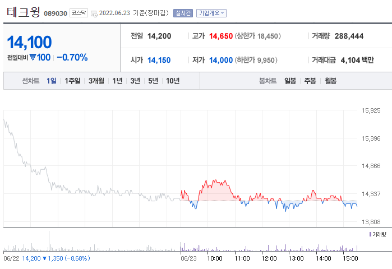Open the 일봉 daily candle chart
The height and width of the screenshot is (269, 392).
coord(290,81)
